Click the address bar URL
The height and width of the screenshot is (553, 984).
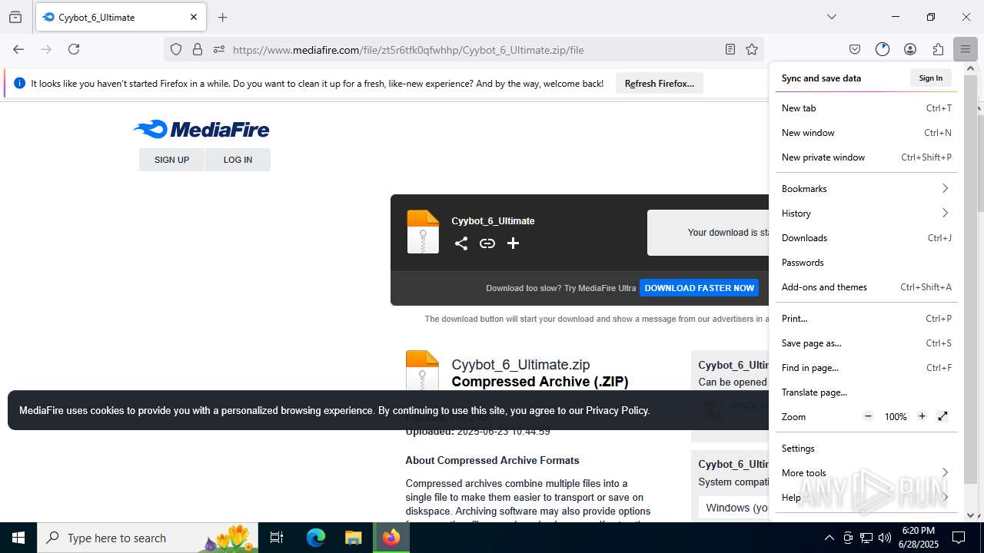pos(408,50)
